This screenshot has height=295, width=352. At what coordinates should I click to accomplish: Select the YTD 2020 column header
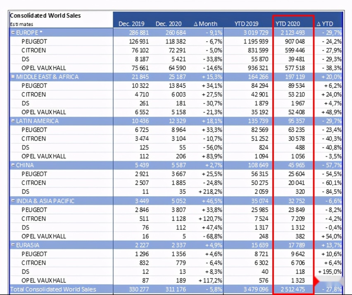[288, 24]
